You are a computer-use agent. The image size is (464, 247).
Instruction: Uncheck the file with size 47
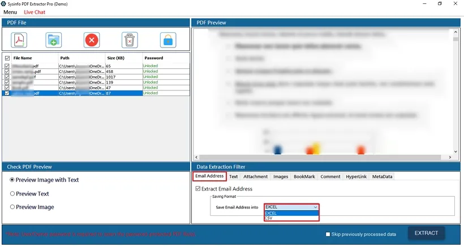click(x=7, y=88)
